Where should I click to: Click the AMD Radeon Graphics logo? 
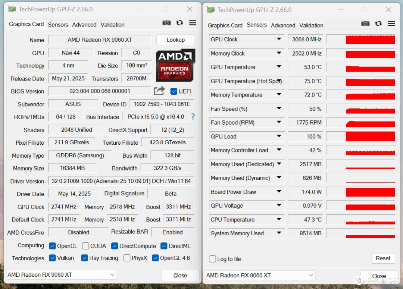click(x=175, y=65)
